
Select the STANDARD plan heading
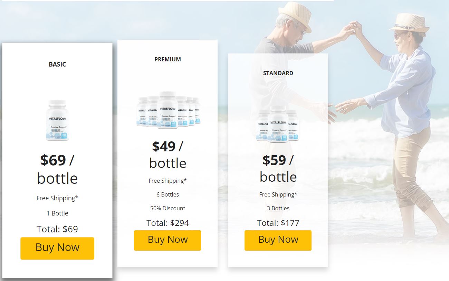coord(278,73)
